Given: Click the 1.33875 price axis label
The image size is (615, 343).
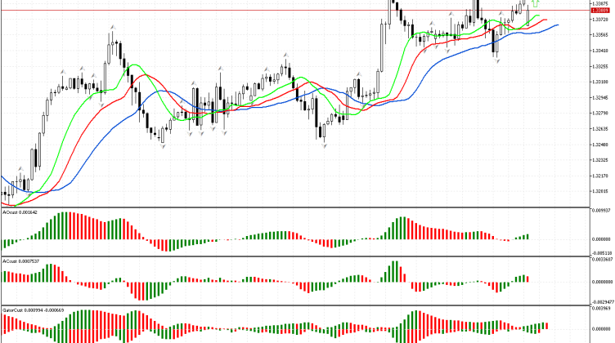Looking at the screenshot, I should 601,4.
